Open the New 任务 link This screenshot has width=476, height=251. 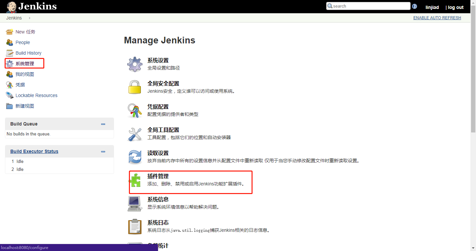25,32
